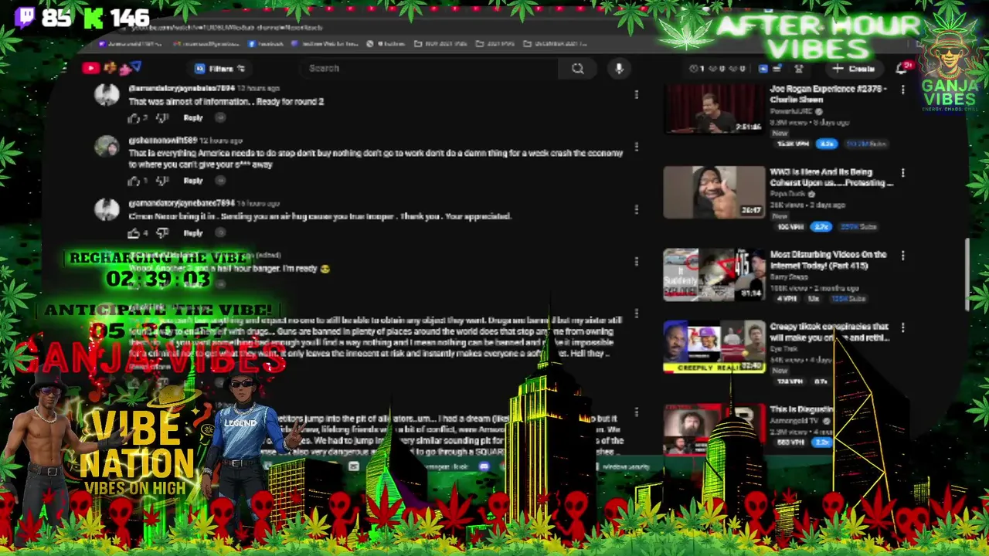Screen dimensions: 989x556
Task: Open "Creepy tiktok conspiracies" thumbnail
Action: 714,347
